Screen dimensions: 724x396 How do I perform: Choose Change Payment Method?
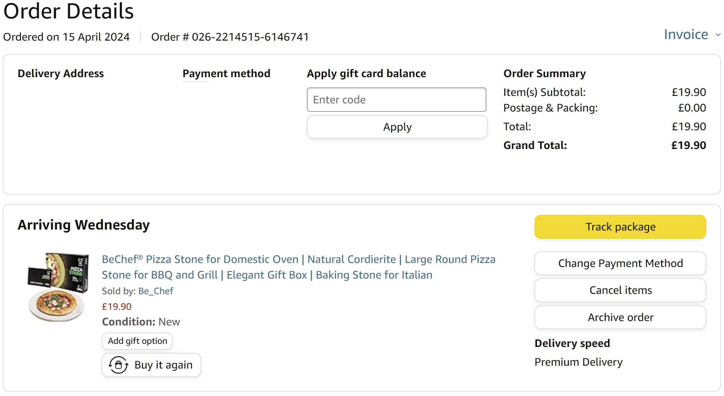(620, 264)
